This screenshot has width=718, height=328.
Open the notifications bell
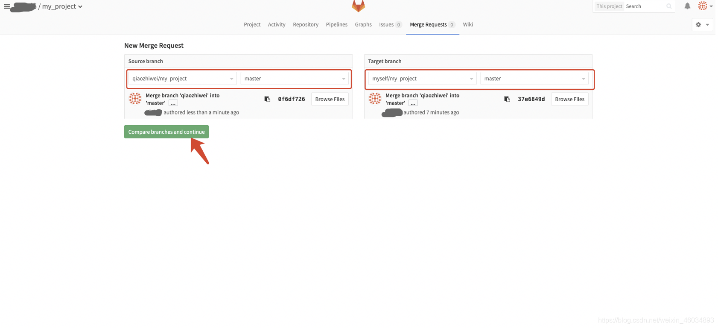(687, 6)
